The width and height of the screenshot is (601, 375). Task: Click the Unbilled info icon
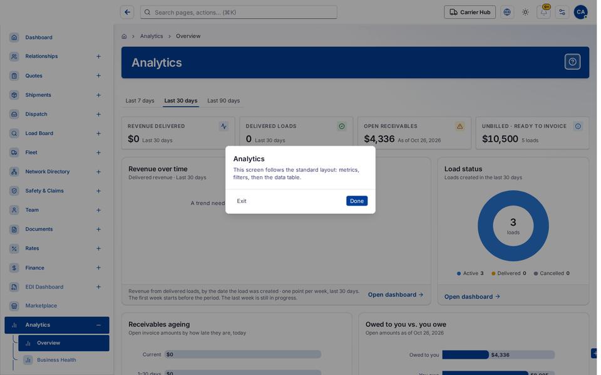pyautogui.click(x=578, y=126)
